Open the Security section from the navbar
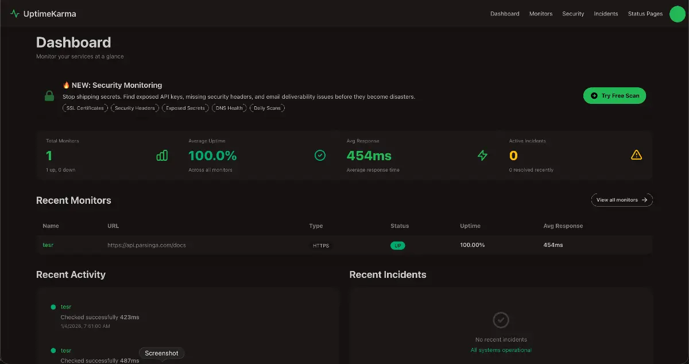 point(573,14)
